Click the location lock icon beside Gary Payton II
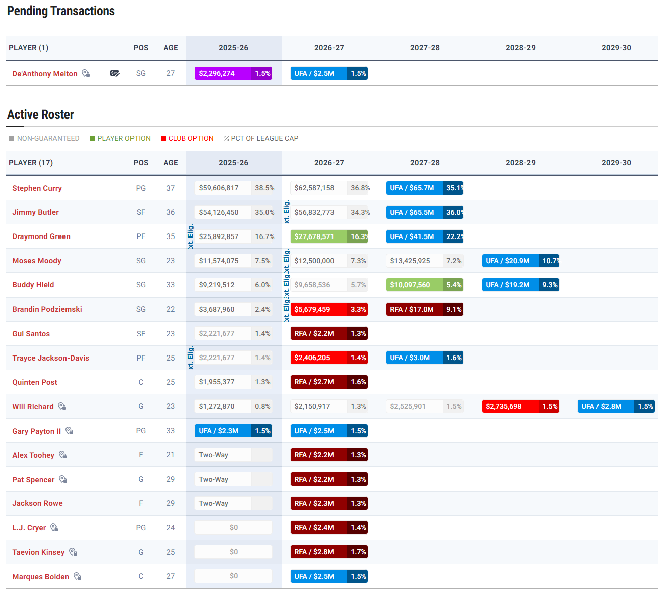664x593 pixels. click(x=70, y=431)
